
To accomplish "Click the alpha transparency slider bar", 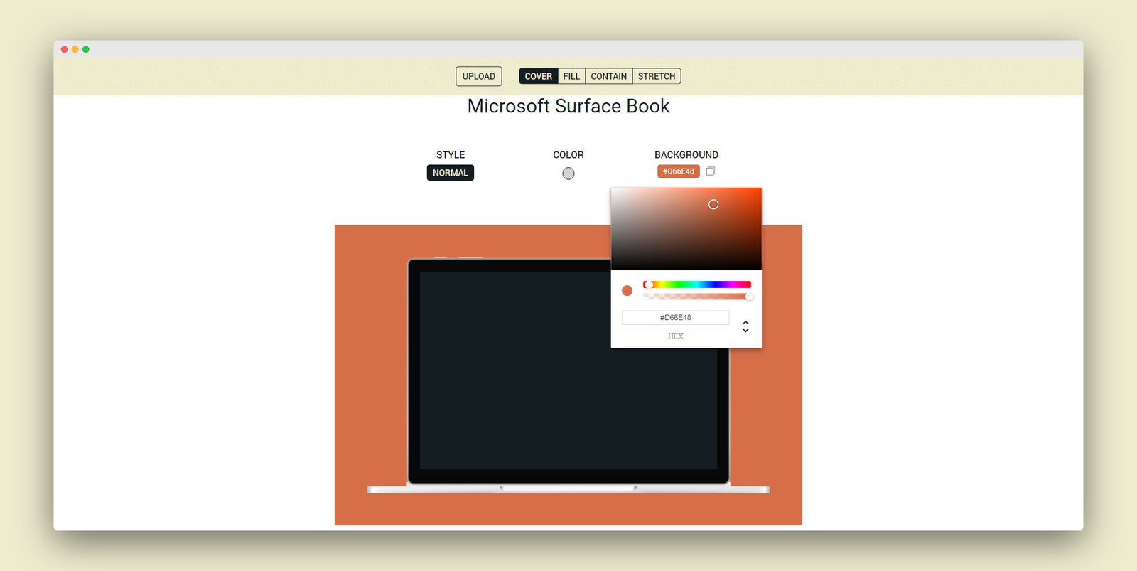I will click(x=697, y=296).
